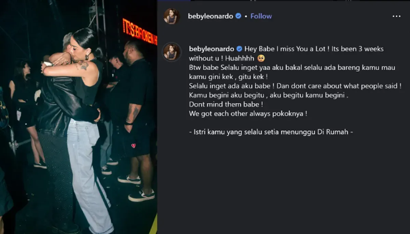Click the red LED sign in the photo

click(140, 32)
